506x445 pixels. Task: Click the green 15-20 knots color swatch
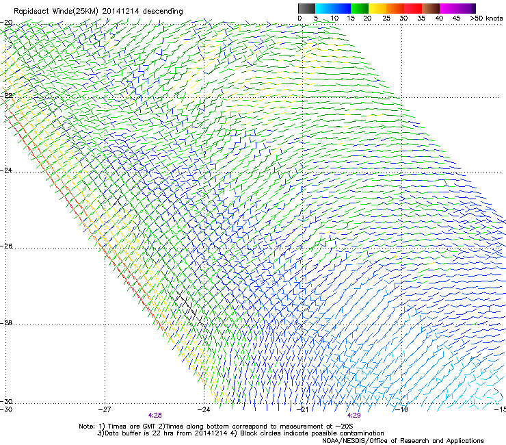[360, 8]
